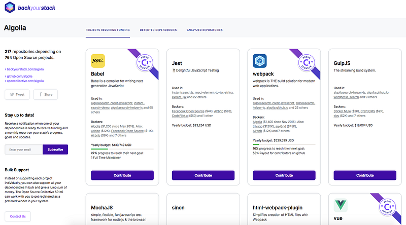Focus the Enter your email field
The width and height of the screenshot is (406, 225).
click(23, 149)
